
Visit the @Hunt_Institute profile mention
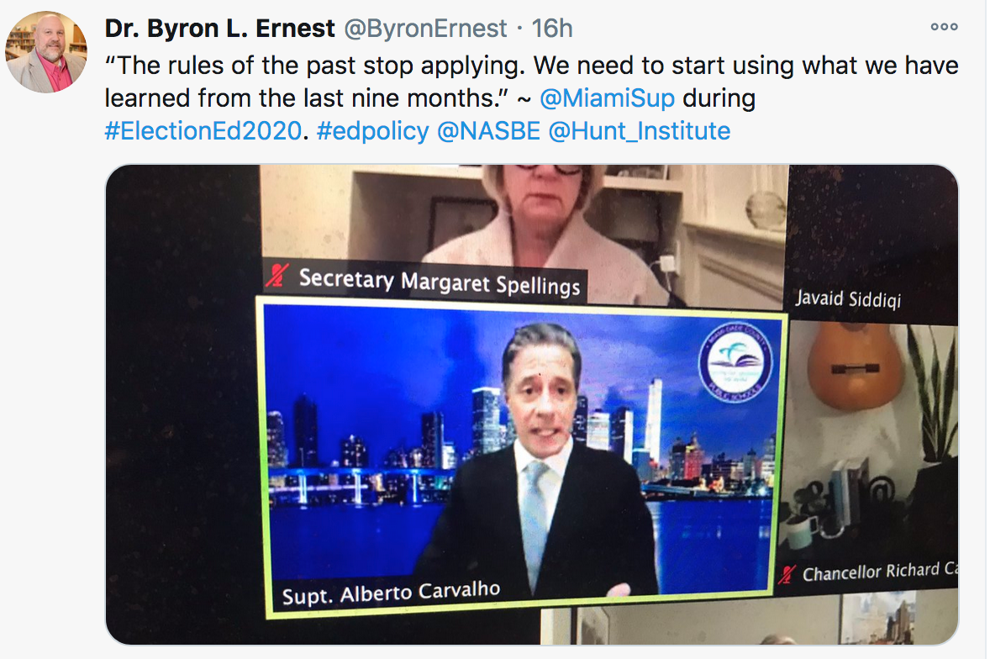tap(639, 131)
